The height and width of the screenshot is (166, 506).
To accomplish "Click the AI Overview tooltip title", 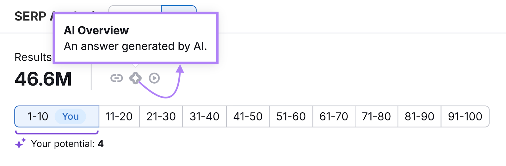I will pos(96,30).
